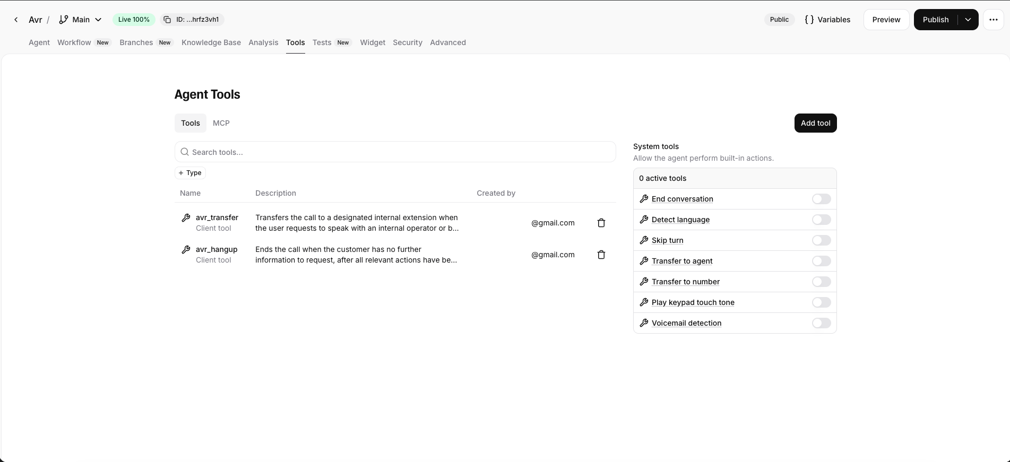1010x462 pixels.
Task: Enable Voicemail detection switch
Action: pos(821,323)
